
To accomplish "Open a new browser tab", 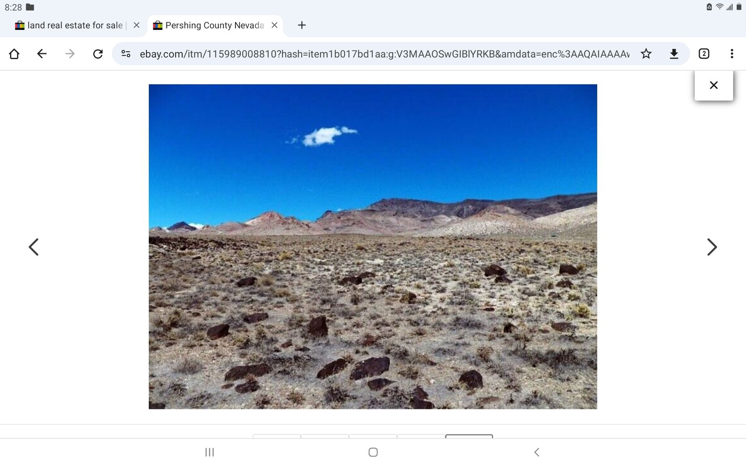I will [302, 25].
